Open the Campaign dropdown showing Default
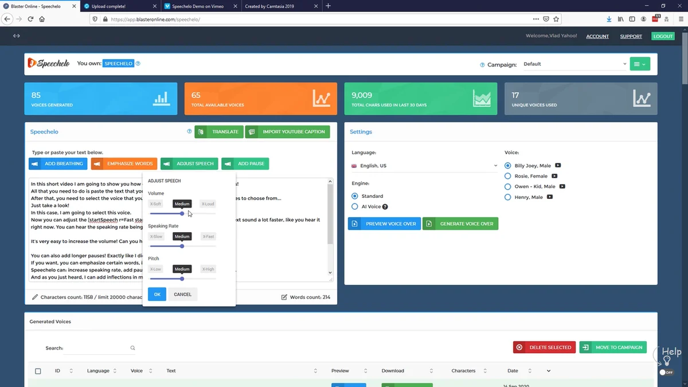The width and height of the screenshot is (688, 387). click(x=574, y=64)
